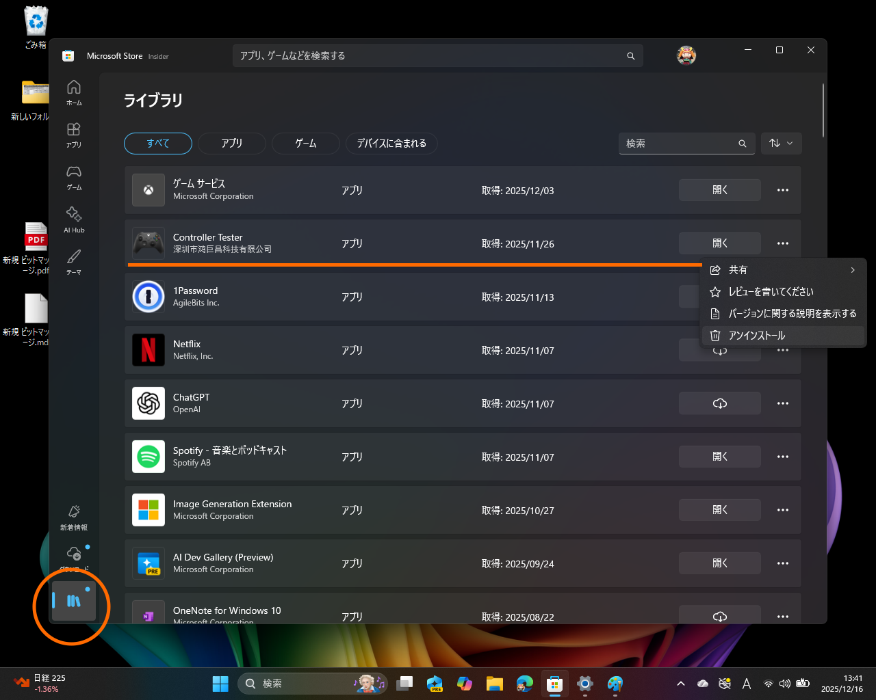
Task: Click the library vertical scrollbar
Action: click(x=823, y=110)
